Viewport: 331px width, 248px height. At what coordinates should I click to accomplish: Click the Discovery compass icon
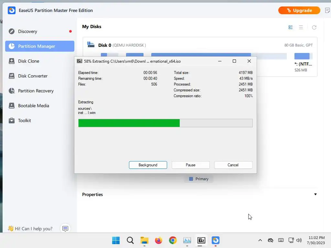point(12,31)
